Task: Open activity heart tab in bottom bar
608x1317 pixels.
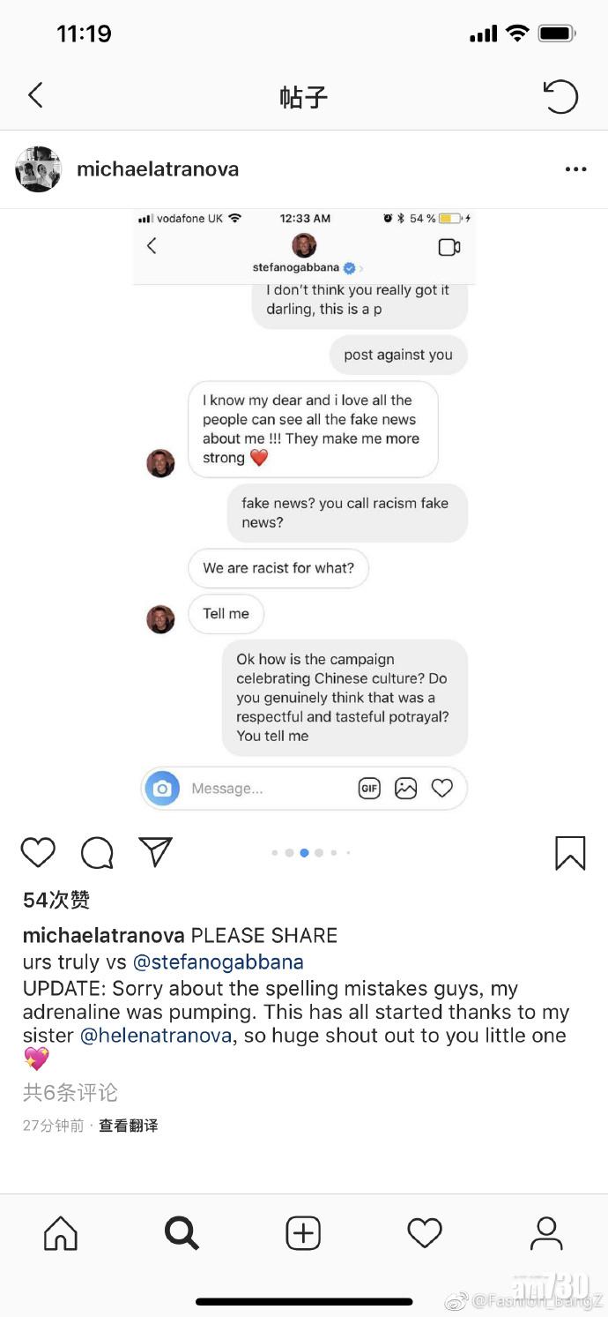Action: pos(424,1233)
